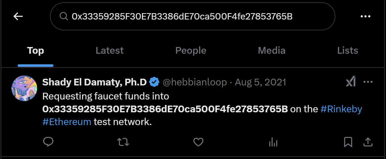Open search options three-dot menu
Screen dimensions: 386x159
coord(365,16)
